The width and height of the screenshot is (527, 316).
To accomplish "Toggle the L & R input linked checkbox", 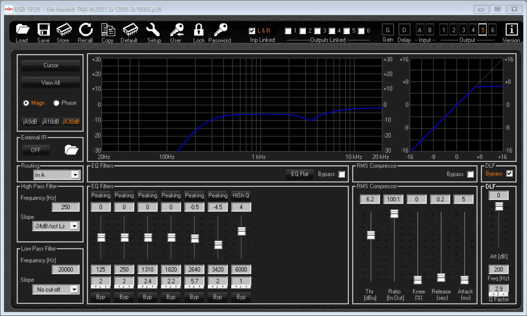I will click(x=252, y=30).
